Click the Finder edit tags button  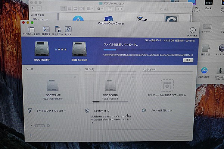[120, 9]
